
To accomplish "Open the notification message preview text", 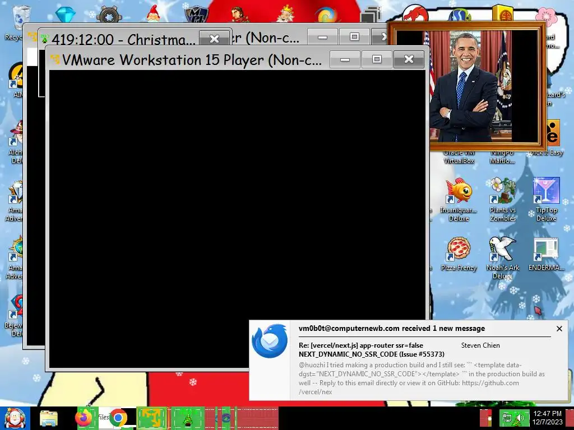I will click(x=422, y=378).
